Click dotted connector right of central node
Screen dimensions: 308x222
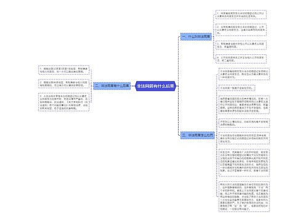point(178,86)
